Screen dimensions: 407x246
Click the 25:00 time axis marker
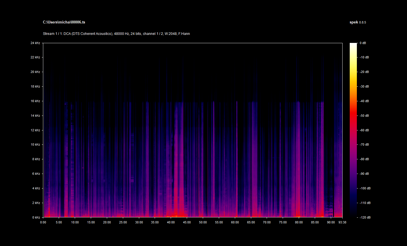123,222
